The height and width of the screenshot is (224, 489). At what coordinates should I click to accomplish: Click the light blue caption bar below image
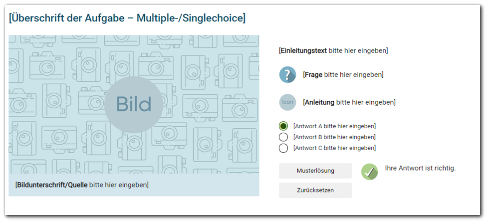point(134,185)
